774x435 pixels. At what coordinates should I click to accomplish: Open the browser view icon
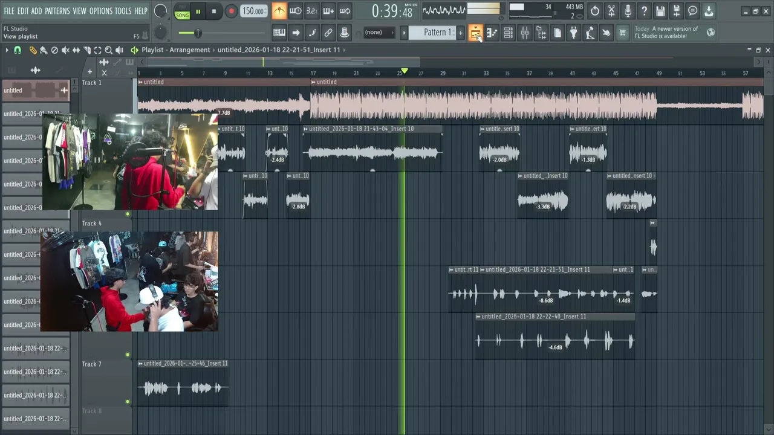coord(541,33)
